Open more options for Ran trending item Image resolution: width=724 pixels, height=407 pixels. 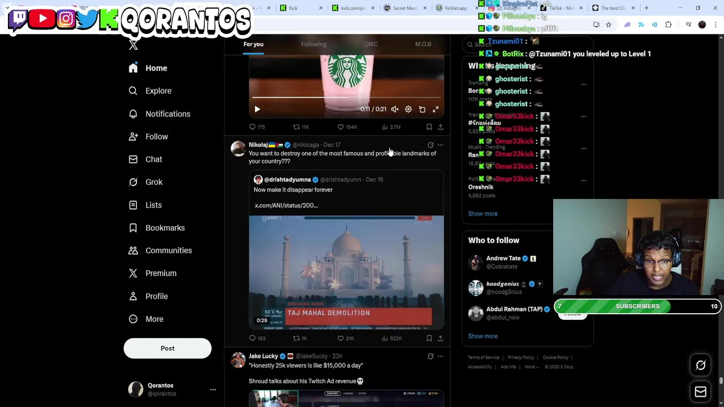(584, 149)
